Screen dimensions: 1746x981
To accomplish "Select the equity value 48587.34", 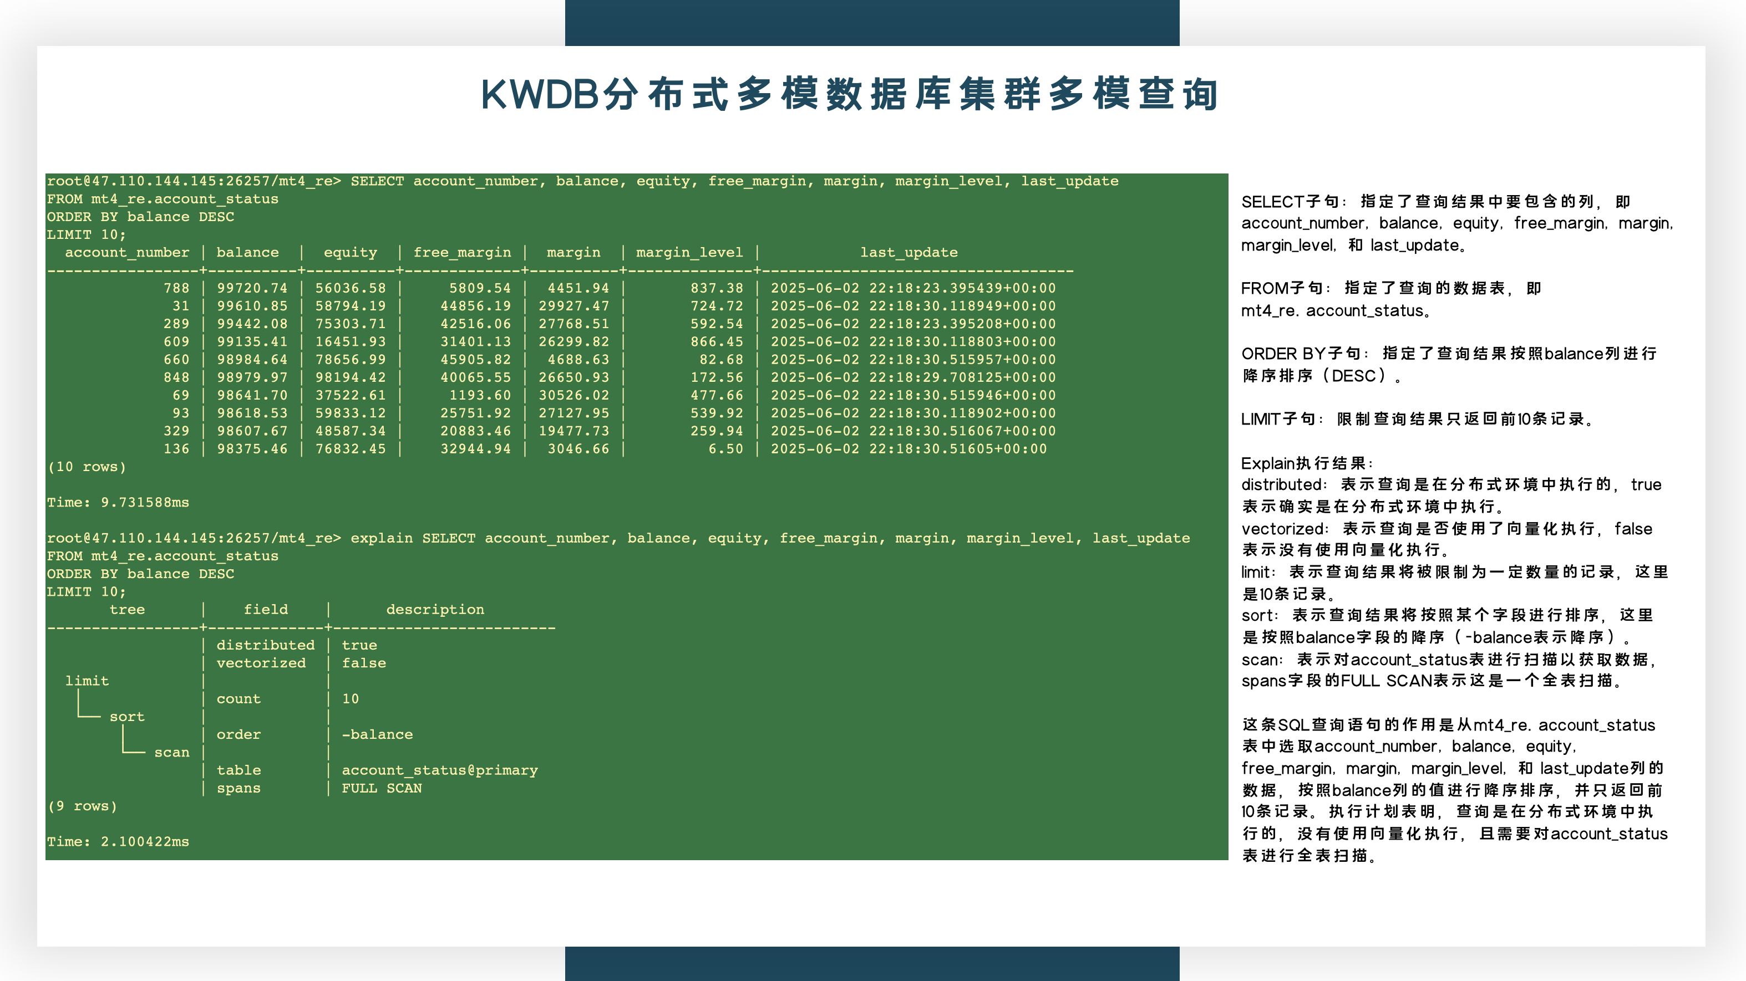I will (351, 431).
